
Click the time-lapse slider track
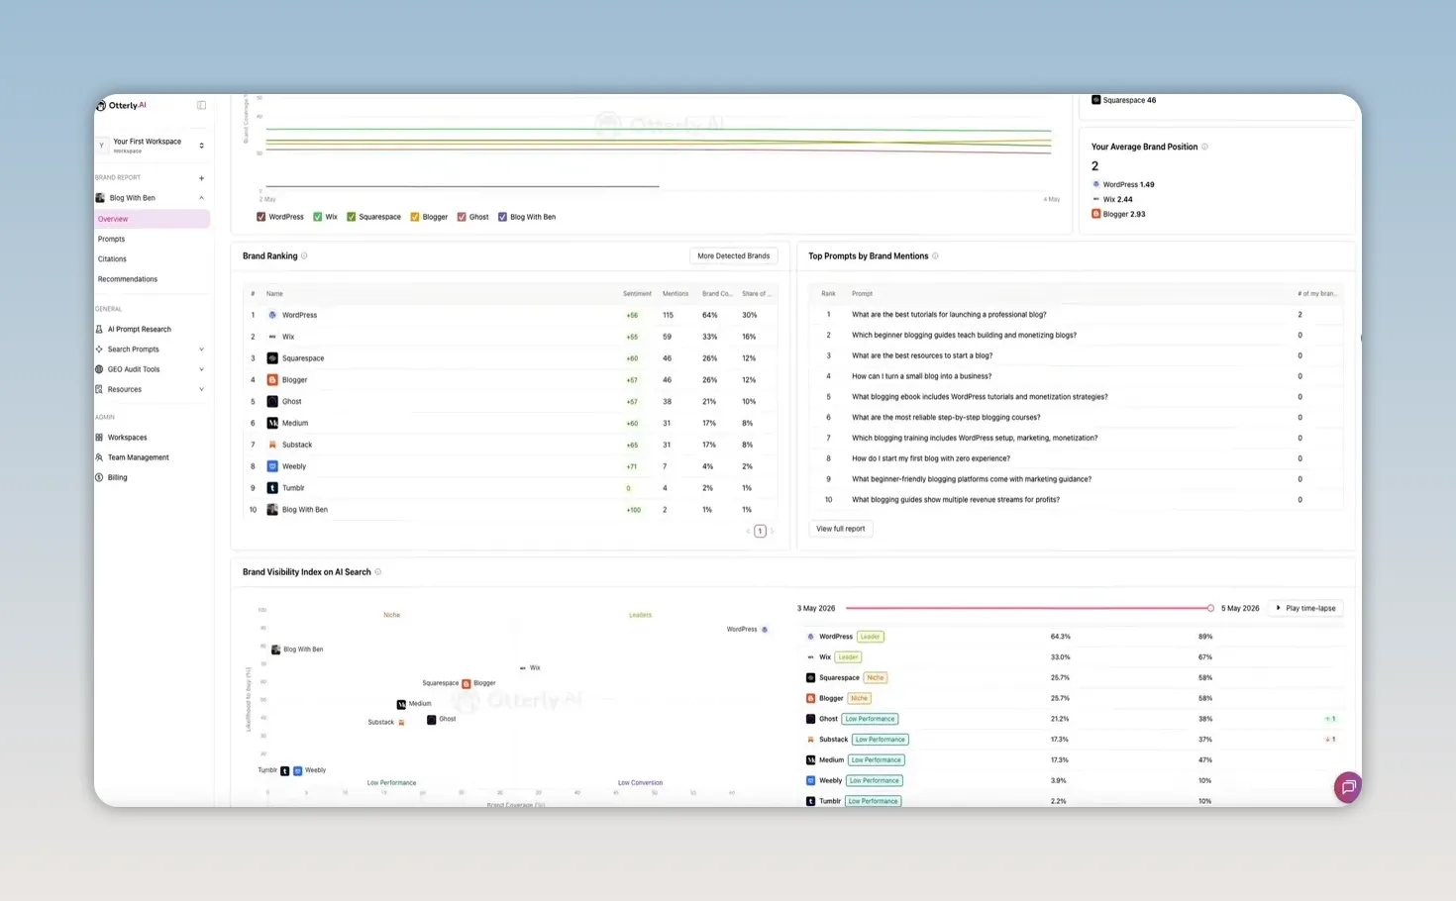coord(1027,608)
